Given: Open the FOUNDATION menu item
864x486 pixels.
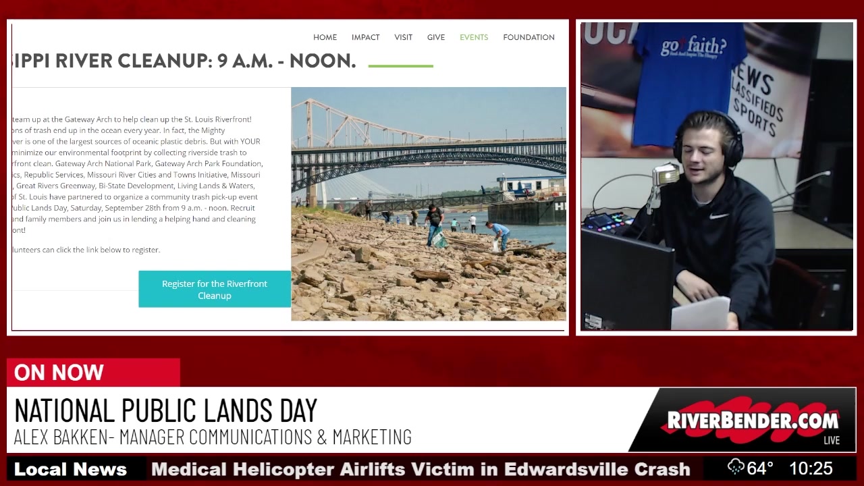Looking at the screenshot, I should coord(529,37).
